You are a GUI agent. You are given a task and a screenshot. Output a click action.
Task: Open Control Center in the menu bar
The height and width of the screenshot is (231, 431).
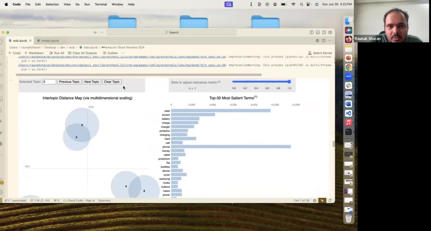(x=309, y=4)
